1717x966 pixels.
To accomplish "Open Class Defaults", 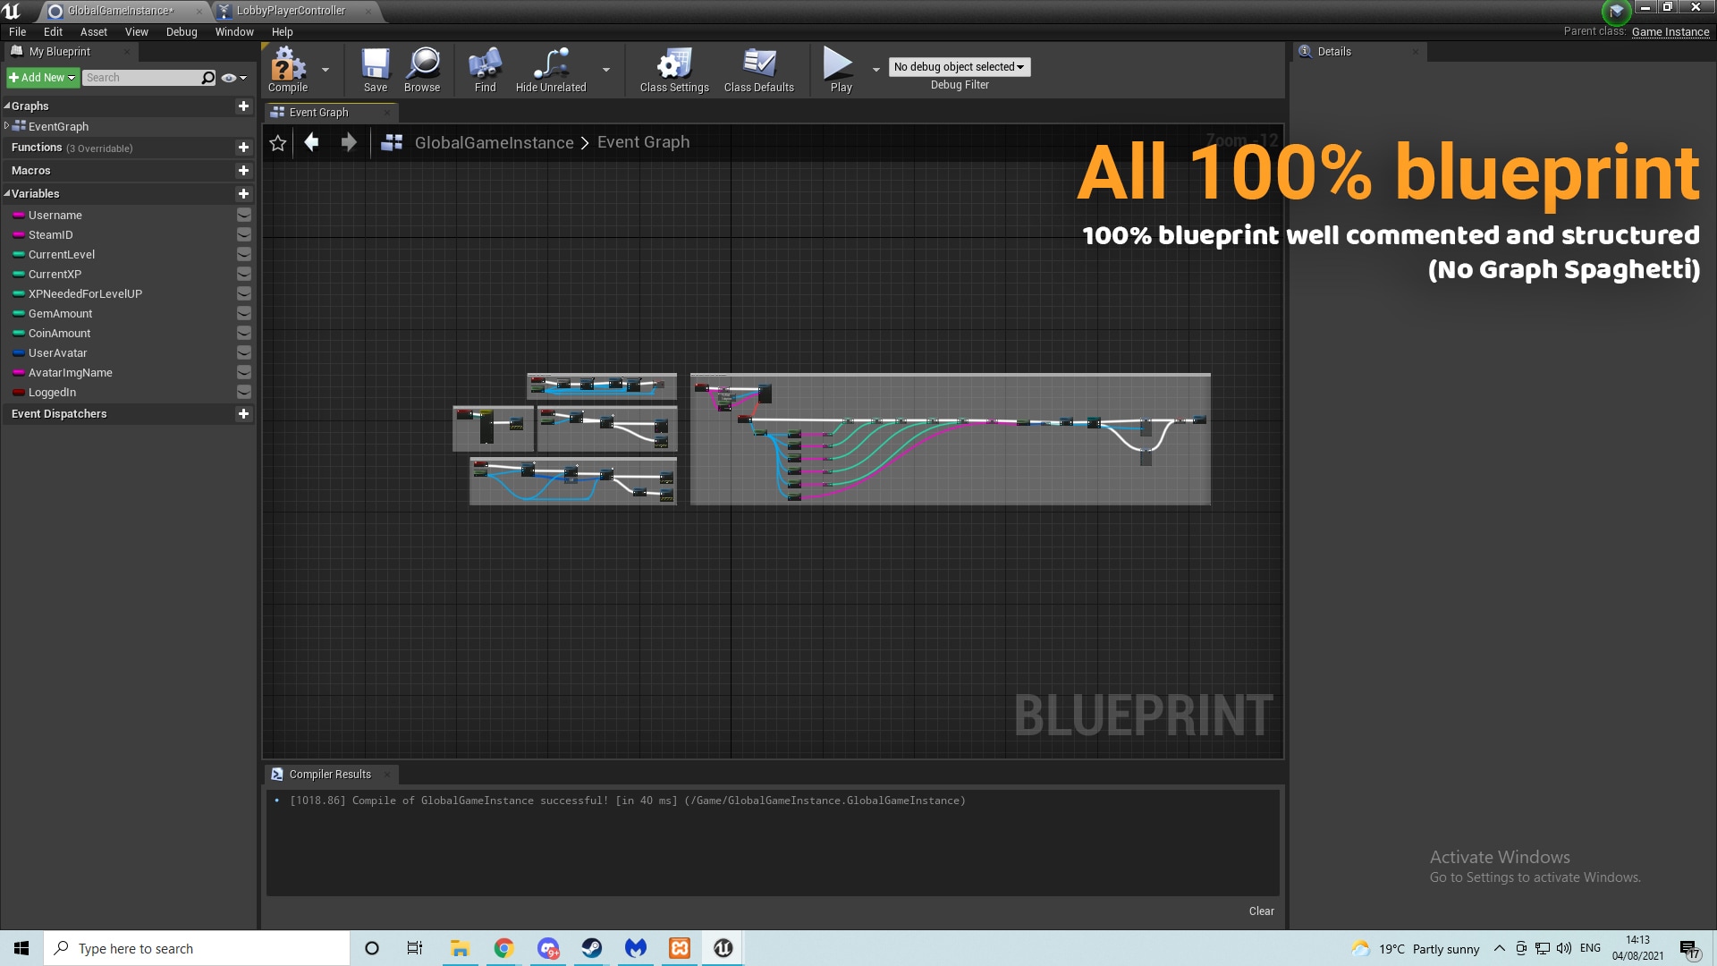I will click(x=759, y=70).
